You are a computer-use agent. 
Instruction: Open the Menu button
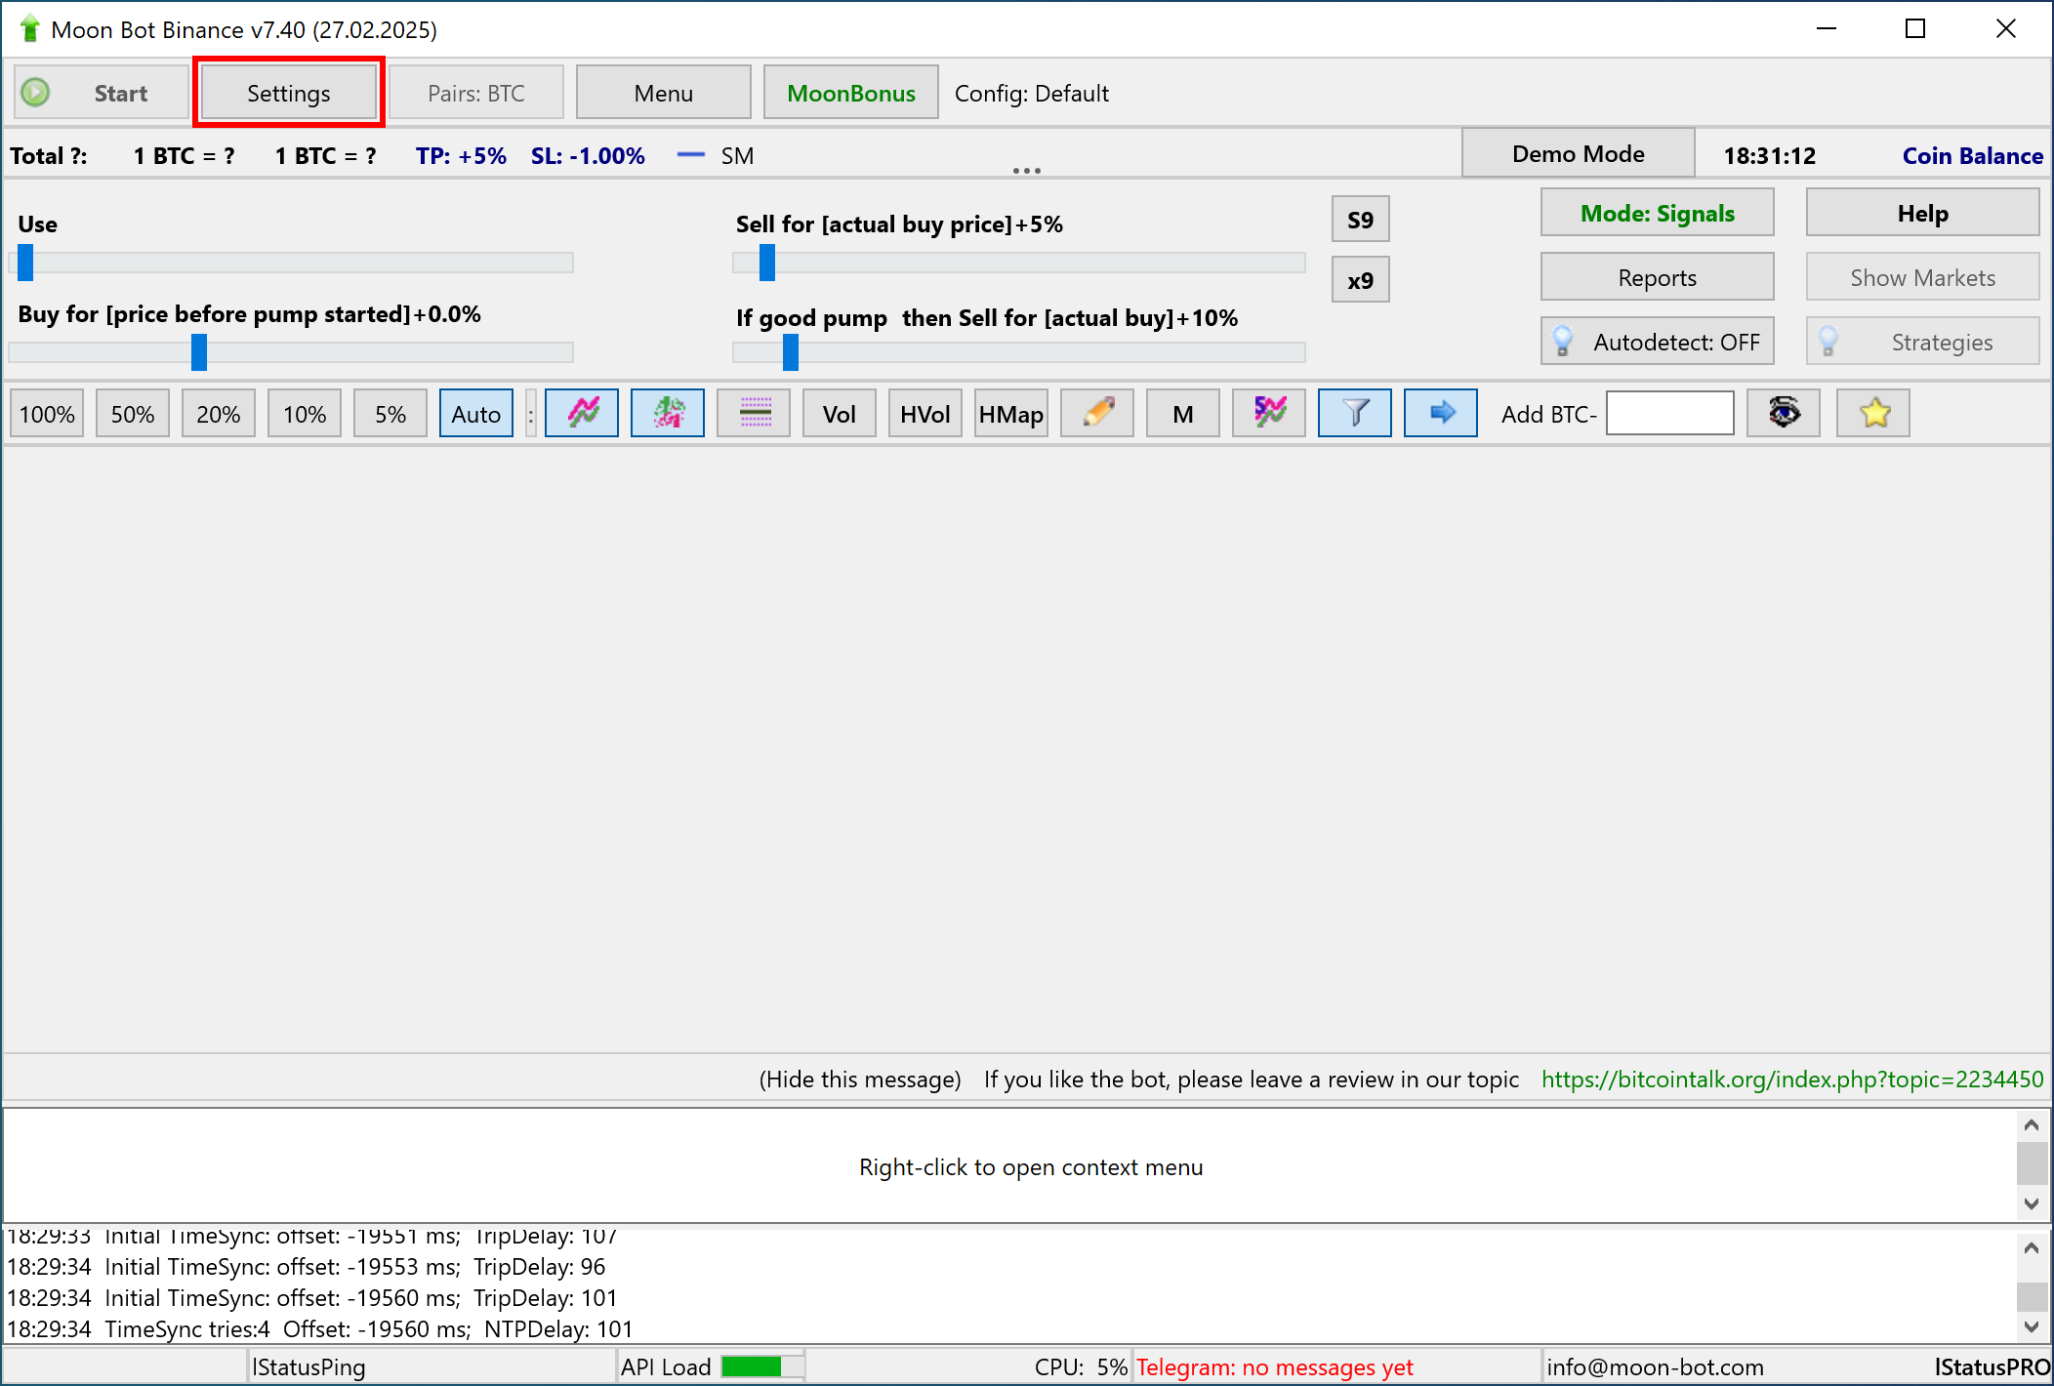point(664,94)
